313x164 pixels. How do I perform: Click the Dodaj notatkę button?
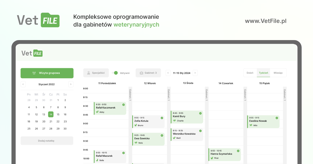(x=47, y=141)
